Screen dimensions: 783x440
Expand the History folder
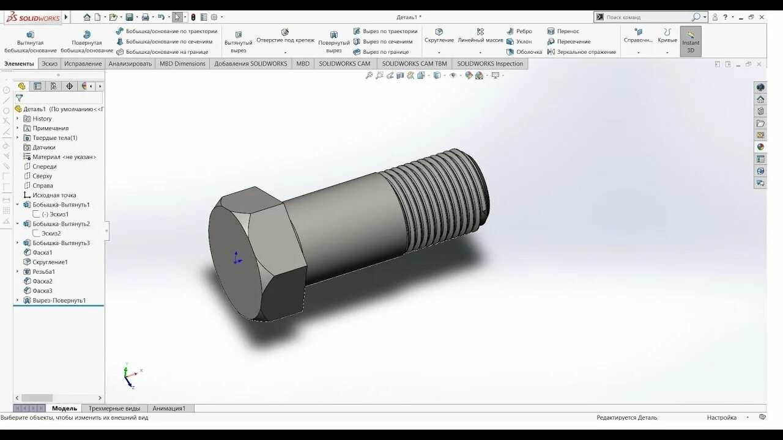(x=17, y=119)
